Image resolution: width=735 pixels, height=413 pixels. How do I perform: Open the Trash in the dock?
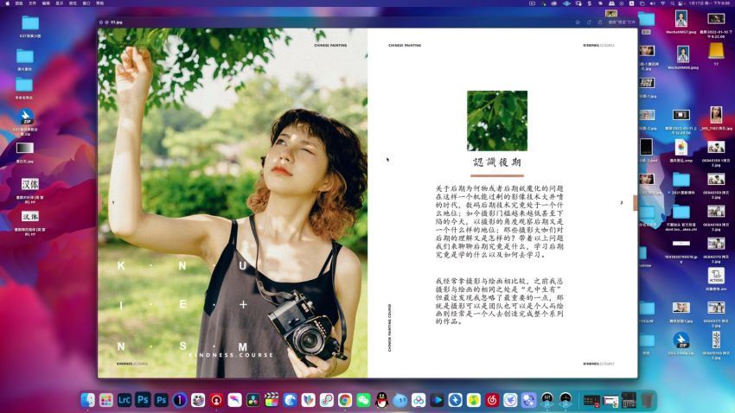pyautogui.click(x=648, y=400)
